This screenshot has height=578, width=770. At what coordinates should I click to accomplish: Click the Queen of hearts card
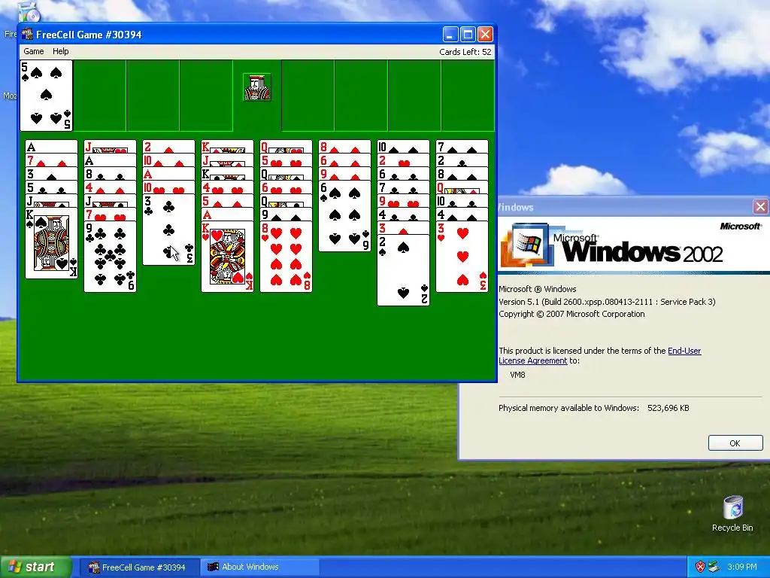point(286,147)
